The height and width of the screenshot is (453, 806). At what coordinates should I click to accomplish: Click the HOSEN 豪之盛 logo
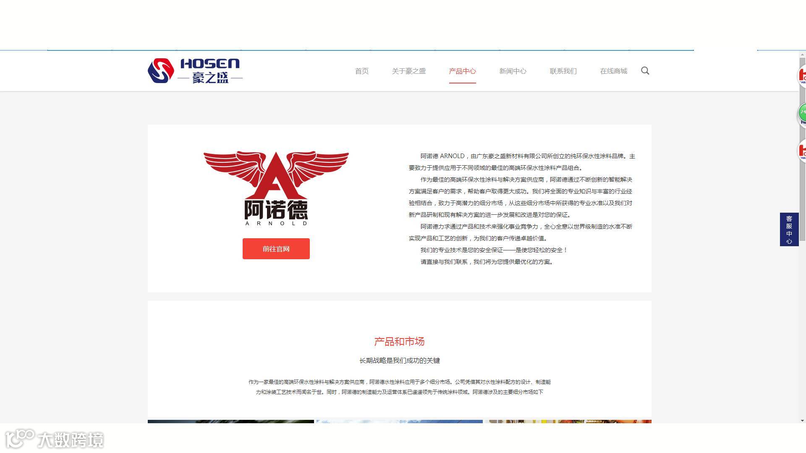coord(195,71)
